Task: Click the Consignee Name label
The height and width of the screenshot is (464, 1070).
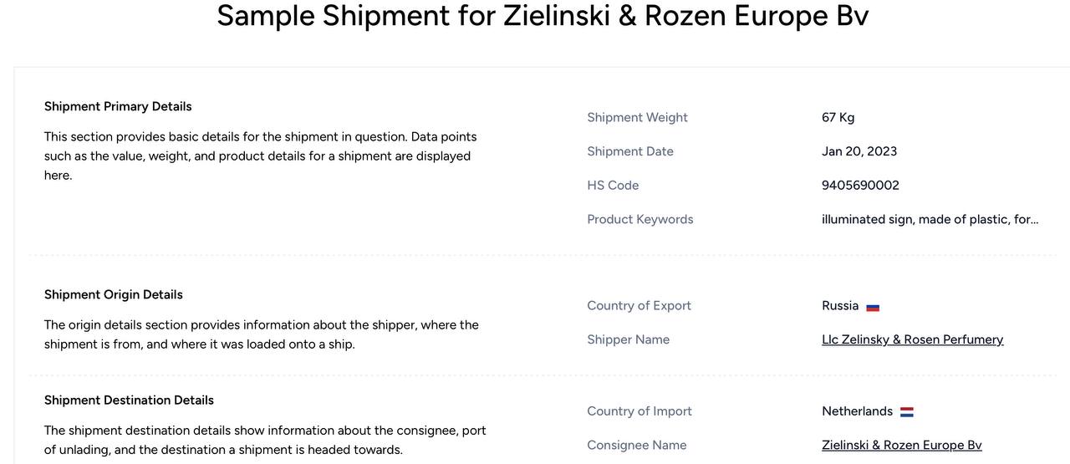Action: click(637, 445)
